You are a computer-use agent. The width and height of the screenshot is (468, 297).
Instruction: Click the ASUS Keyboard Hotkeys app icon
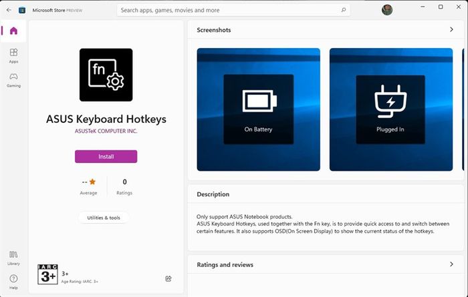(x=106, y=75)
